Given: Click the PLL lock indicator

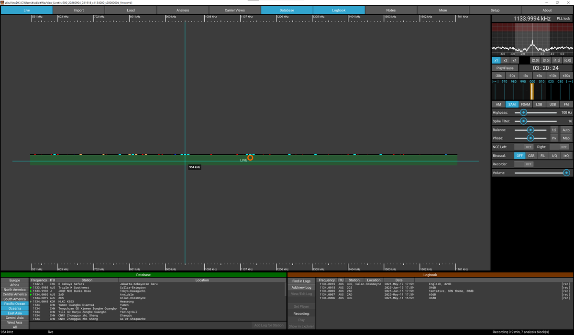Looking at the screenshot, I should (x=563, y=19).
